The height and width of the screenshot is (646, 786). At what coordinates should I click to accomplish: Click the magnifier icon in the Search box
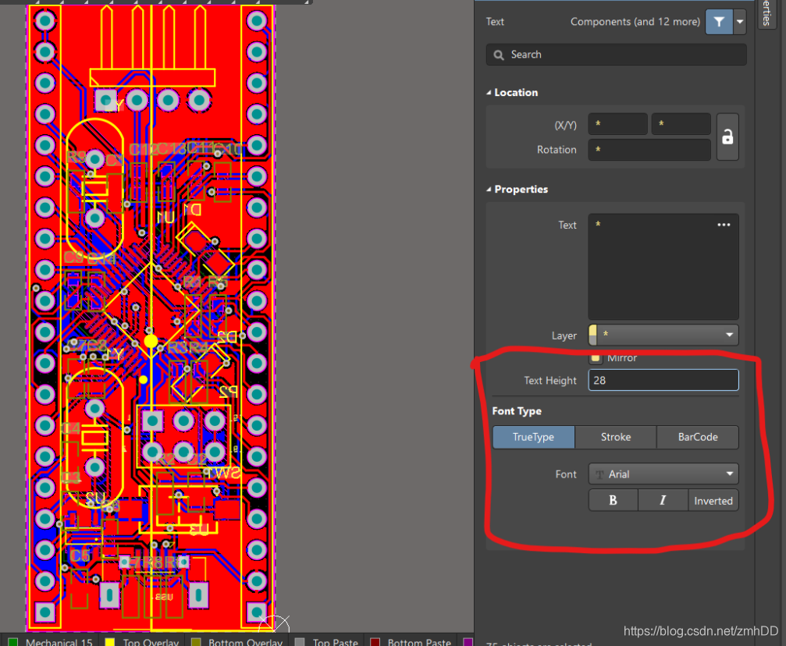coord(499,55)
